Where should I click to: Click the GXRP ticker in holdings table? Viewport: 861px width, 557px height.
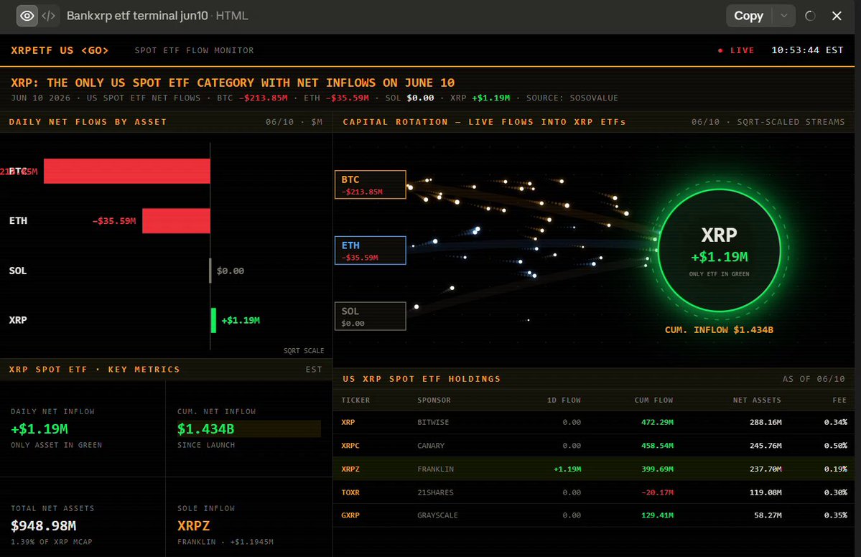coord(350,515)
